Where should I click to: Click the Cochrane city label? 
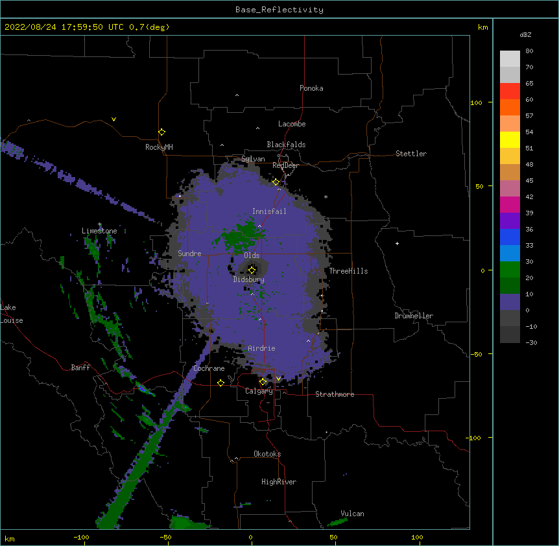click(209, 368)
